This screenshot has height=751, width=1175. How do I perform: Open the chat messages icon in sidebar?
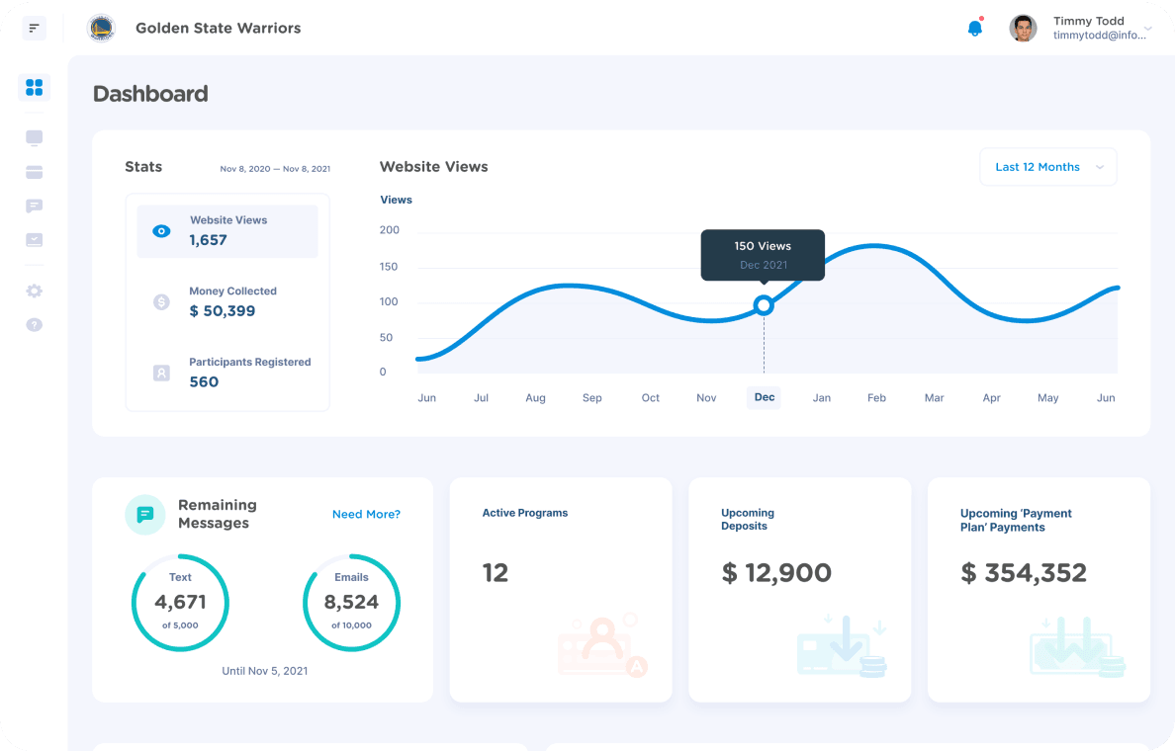click(34, 206)
